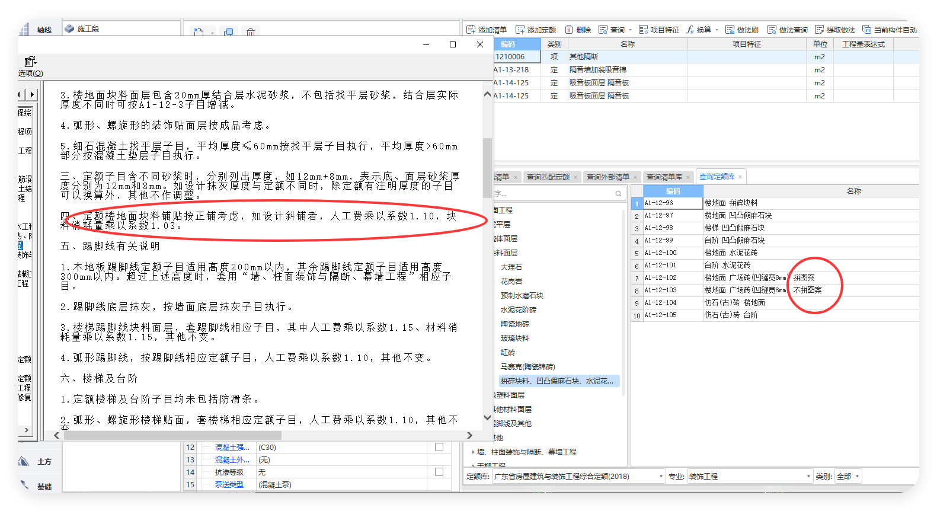Click the trash icon in middle toolbar
The image size is (937, 511).
pyautogui.click(x=251, y=32)
